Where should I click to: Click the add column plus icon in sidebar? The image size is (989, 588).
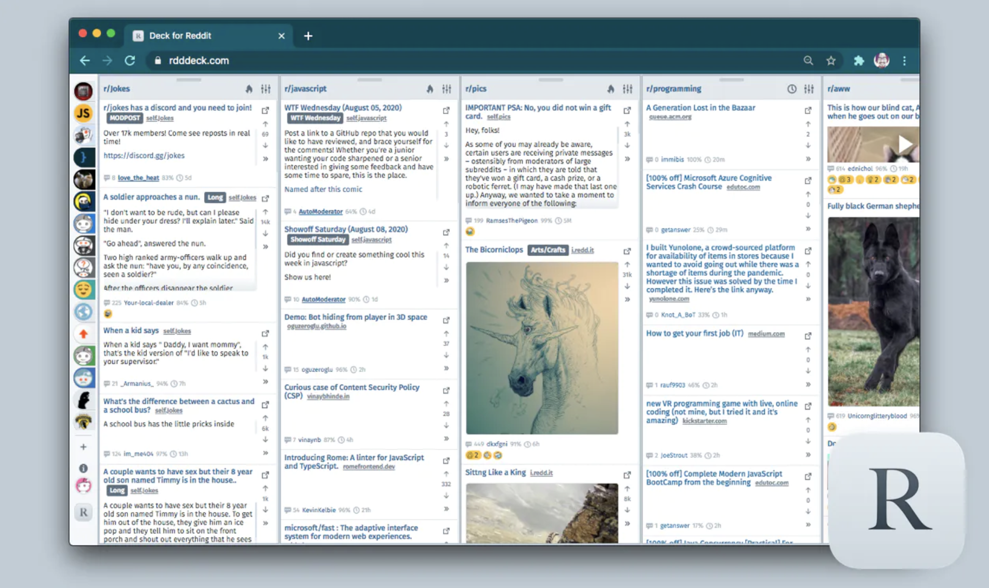click(83, 446)
